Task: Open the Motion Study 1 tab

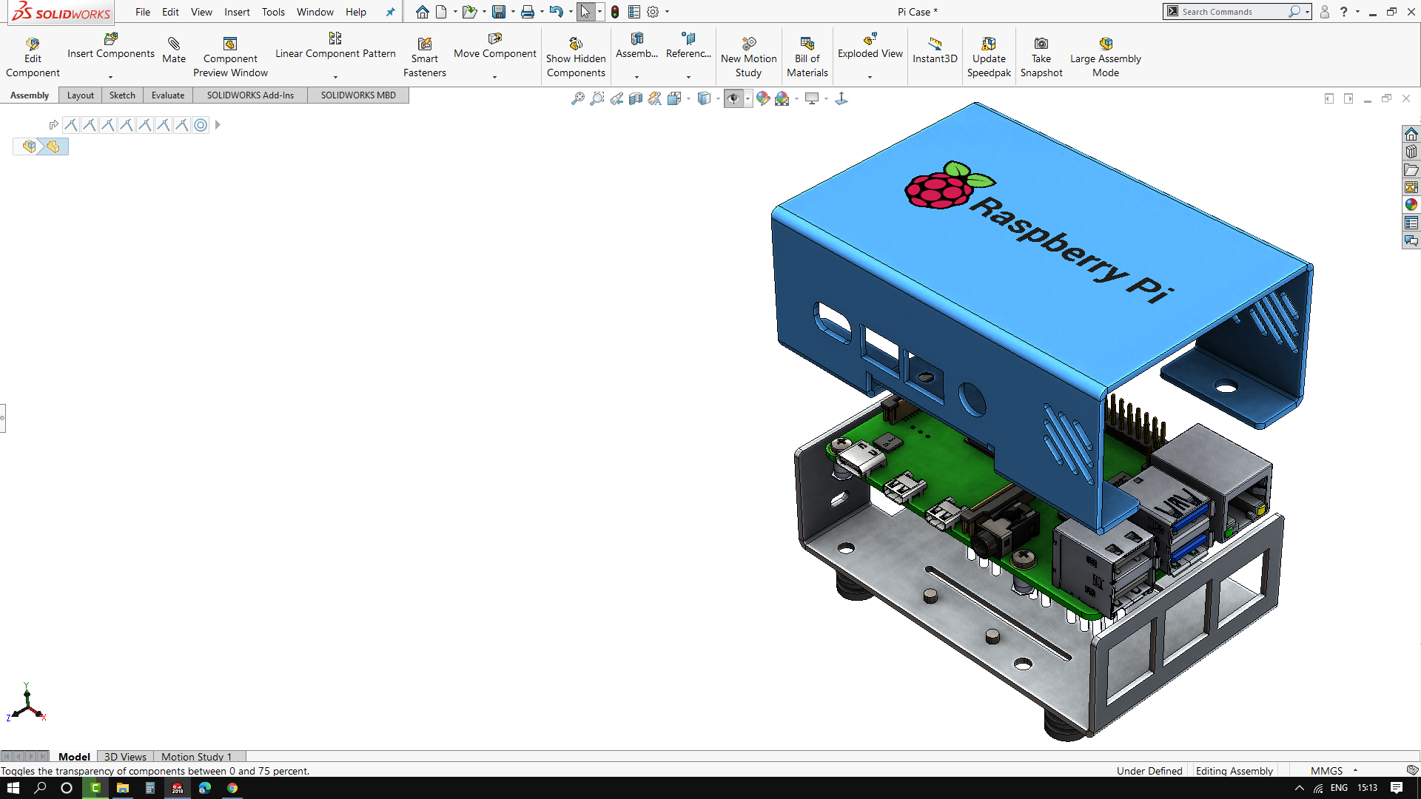Action: point(196,756)
